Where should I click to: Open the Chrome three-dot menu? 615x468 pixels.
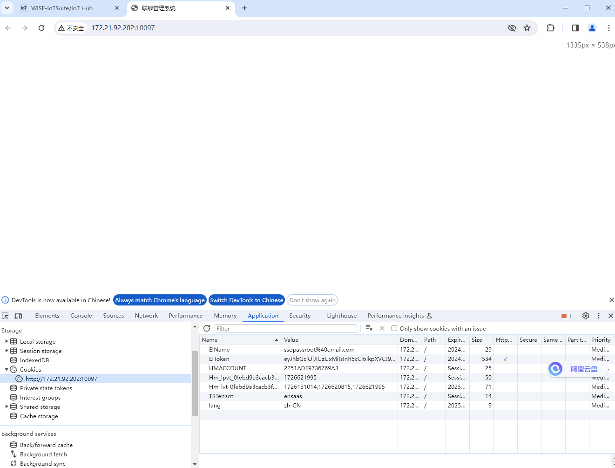click(x=609, y=28)
